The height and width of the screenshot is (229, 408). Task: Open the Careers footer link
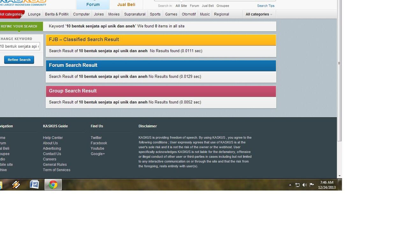click(x=50, y=159)
